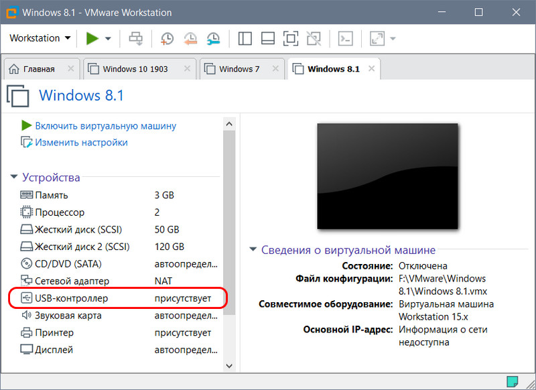This screenshot has width=536, height=390.
Task: Select the USB-контроллер device row
Action: [119, 298]
